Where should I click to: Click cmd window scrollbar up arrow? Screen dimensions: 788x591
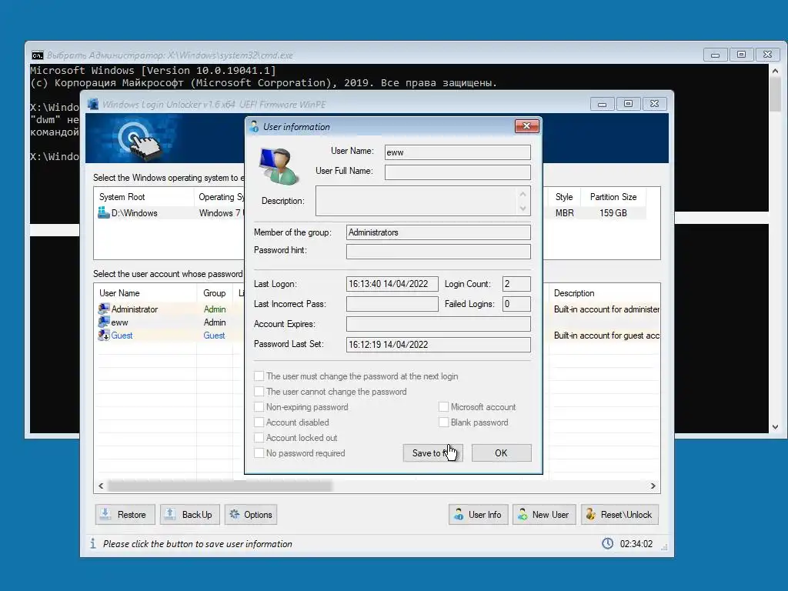point(775,71)
